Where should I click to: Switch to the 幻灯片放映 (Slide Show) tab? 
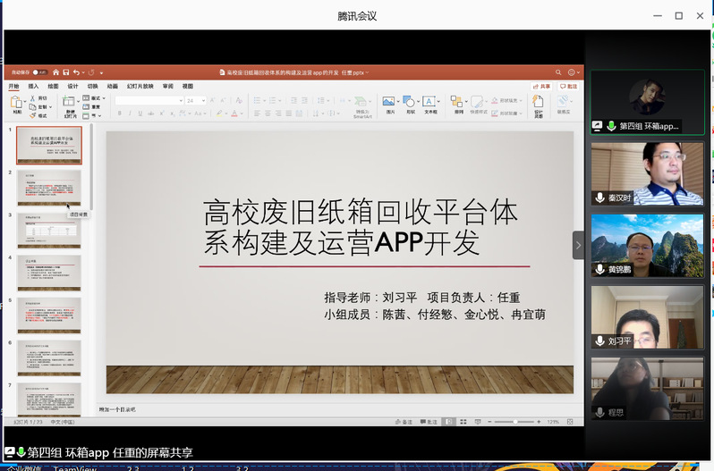140,87
